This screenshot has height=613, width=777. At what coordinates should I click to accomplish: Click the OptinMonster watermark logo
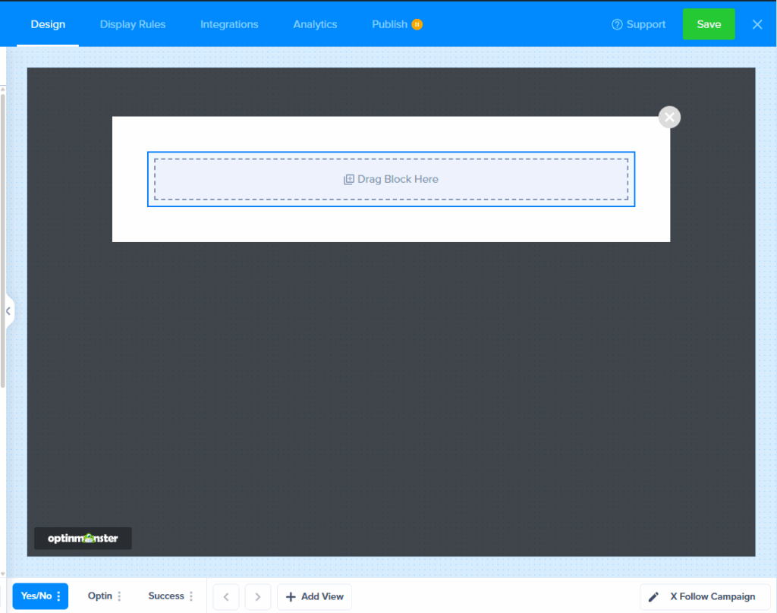click(82, 538)
